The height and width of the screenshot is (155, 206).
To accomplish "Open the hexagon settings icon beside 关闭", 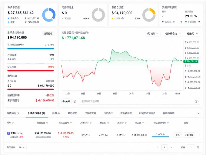I will pos(75,101).
